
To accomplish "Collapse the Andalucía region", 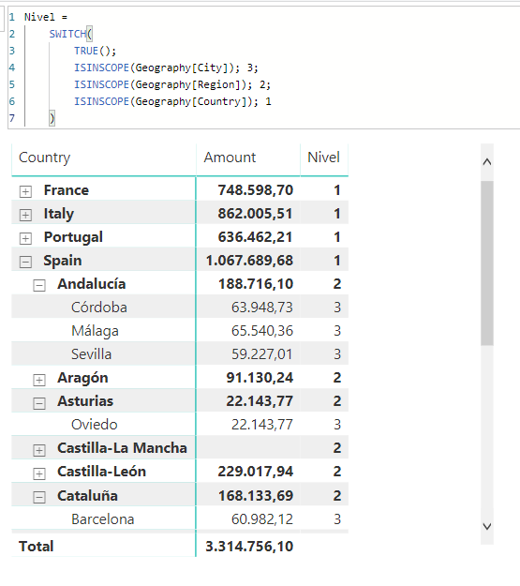I will pyautogui.click(x=39, y=286).
